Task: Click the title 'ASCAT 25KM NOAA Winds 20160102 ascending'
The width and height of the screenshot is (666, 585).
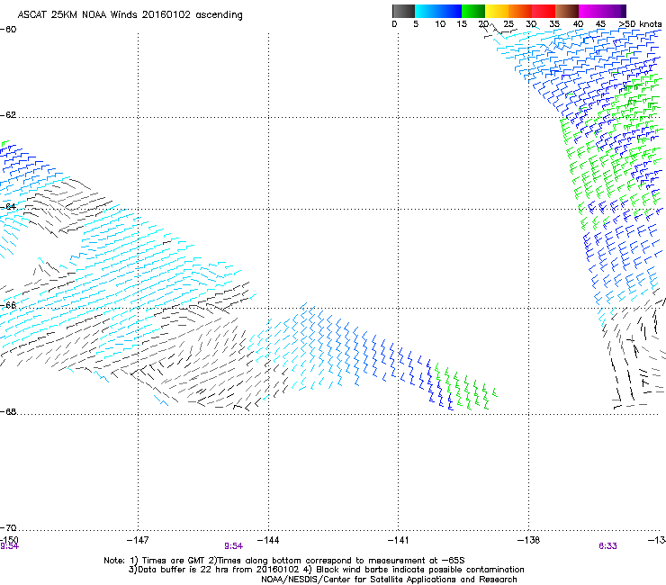Action: pos(130,15)
